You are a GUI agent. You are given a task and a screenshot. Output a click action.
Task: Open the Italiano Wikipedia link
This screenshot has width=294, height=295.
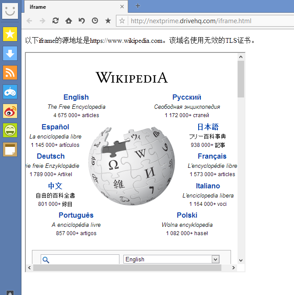click(208, 186)
